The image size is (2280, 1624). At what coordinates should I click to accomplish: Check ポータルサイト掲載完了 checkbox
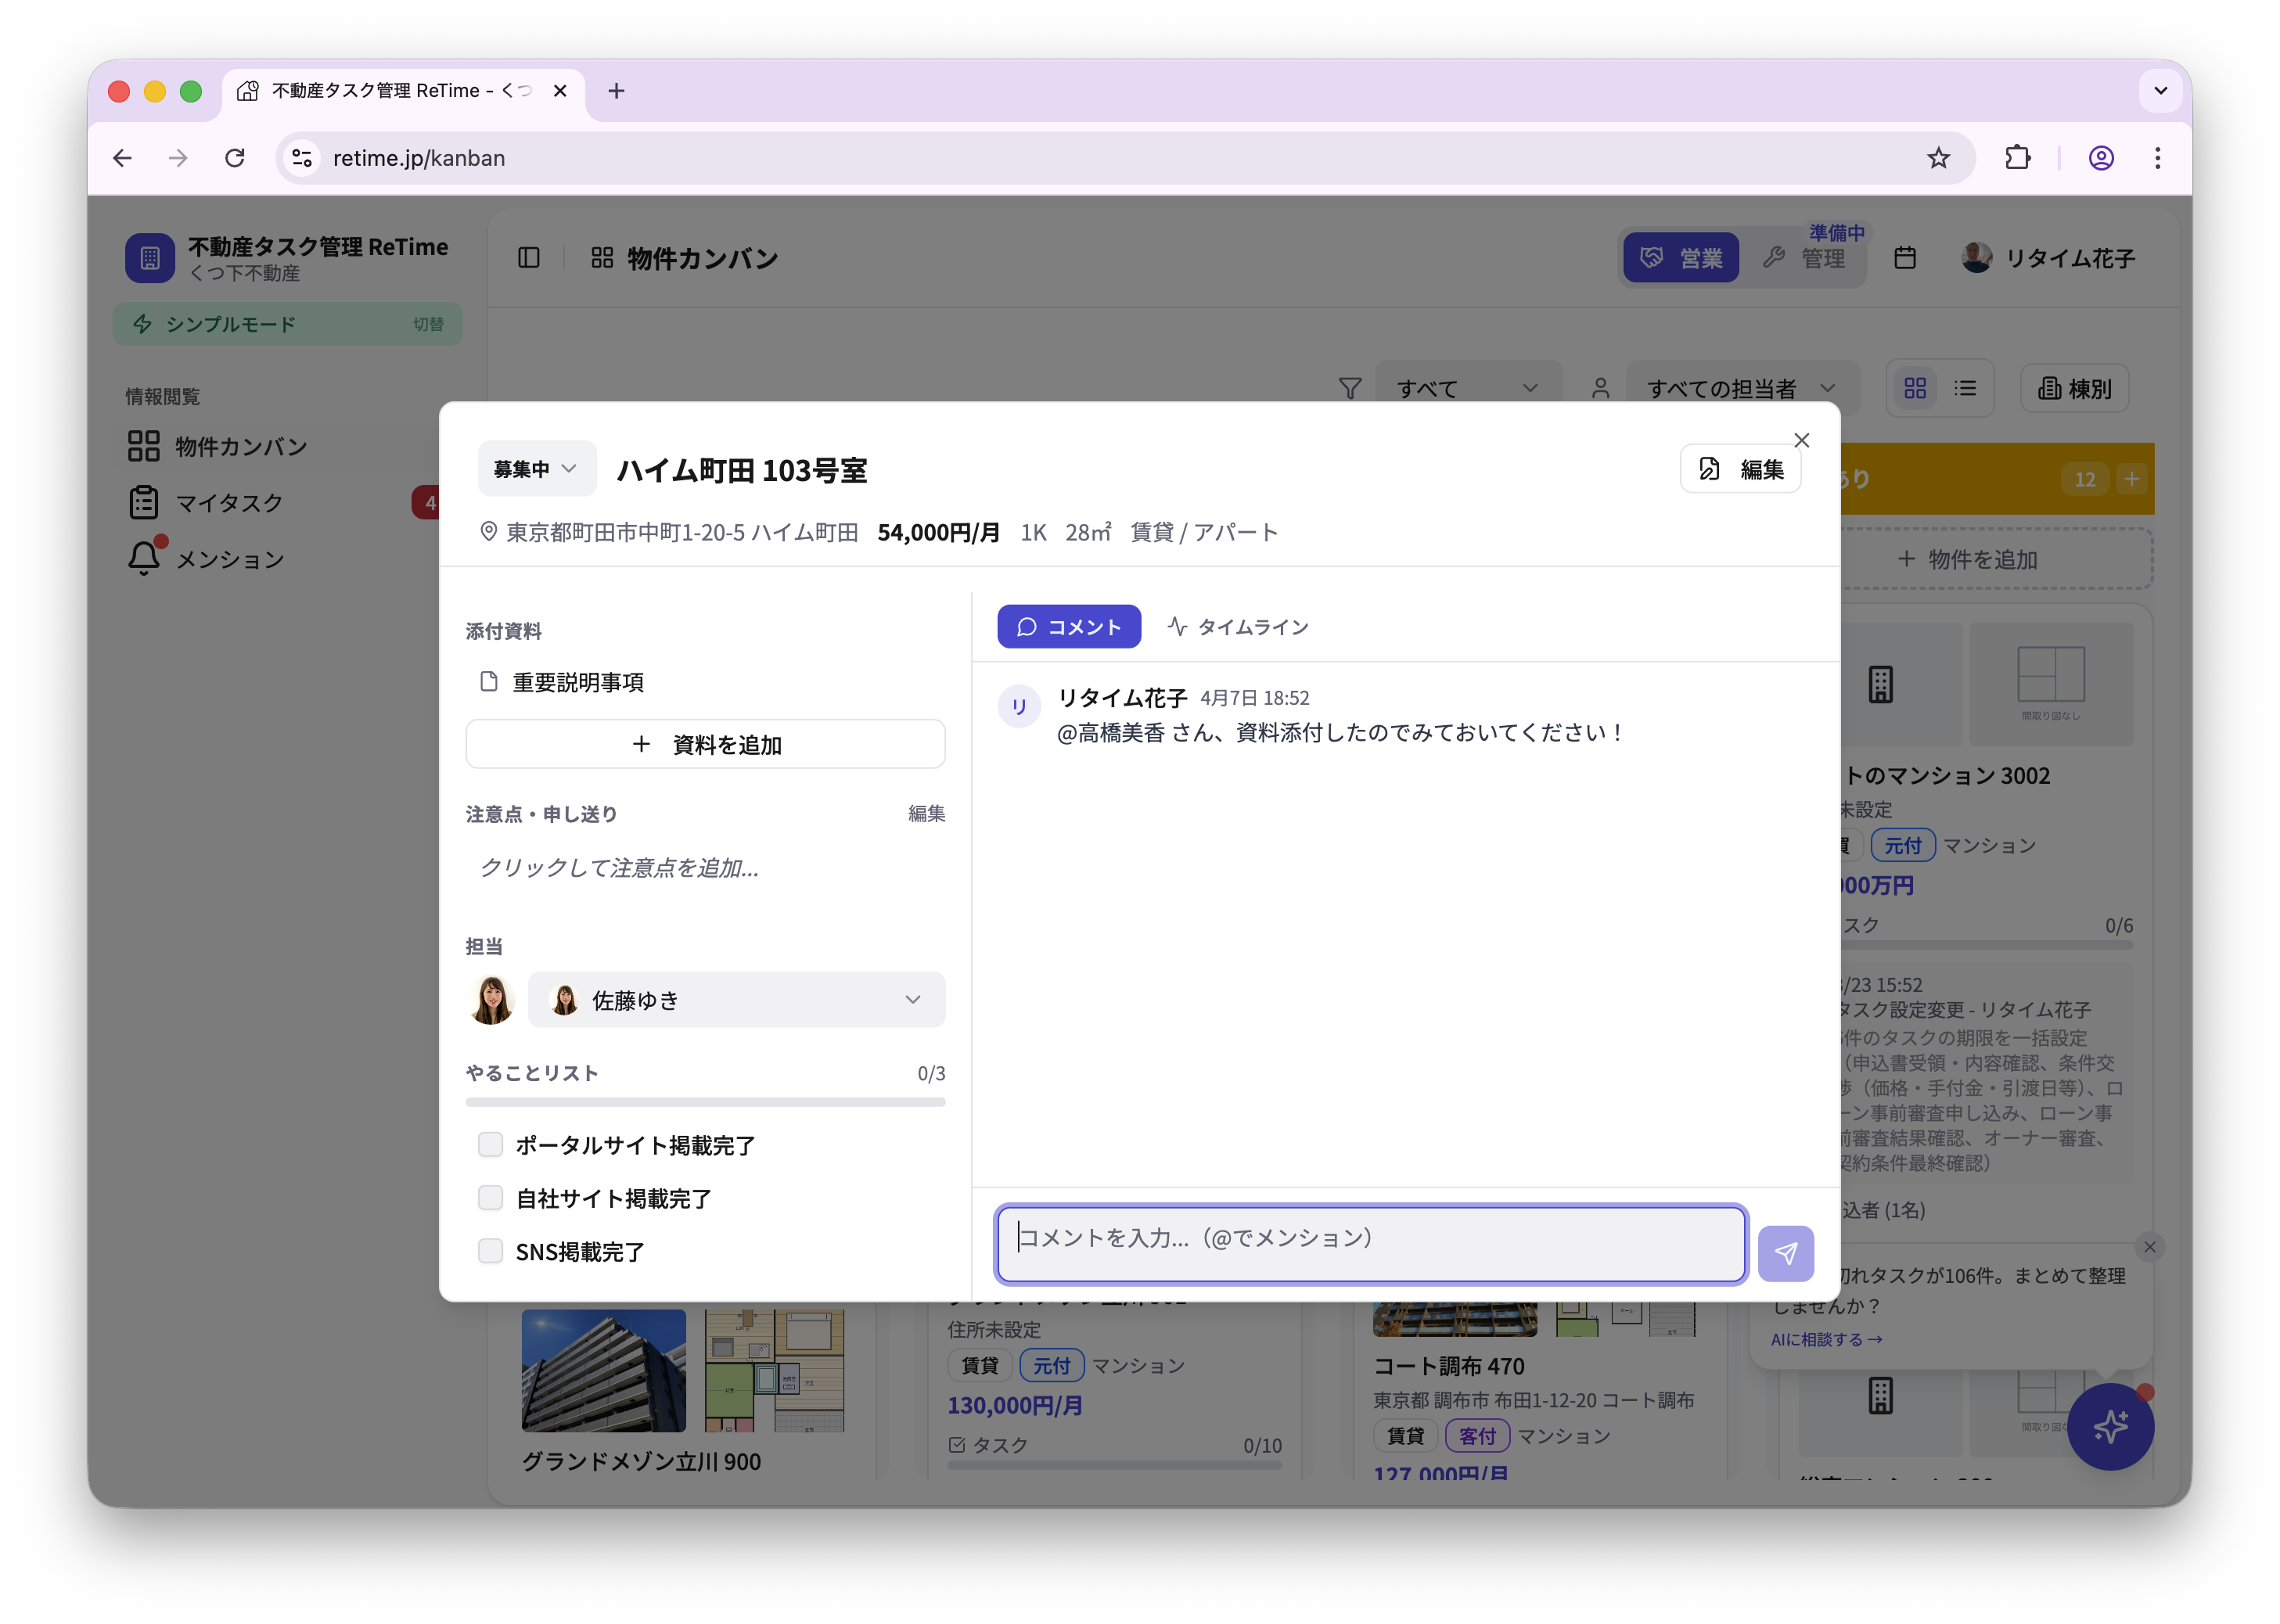tap(490, 1144)
